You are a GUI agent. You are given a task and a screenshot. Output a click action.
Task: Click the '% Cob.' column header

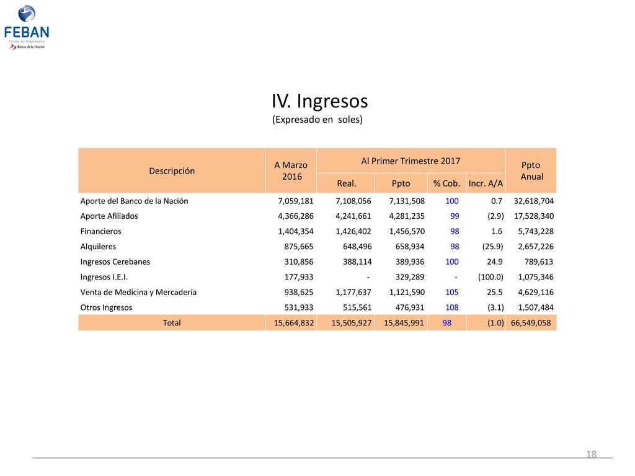click(446, 183)
